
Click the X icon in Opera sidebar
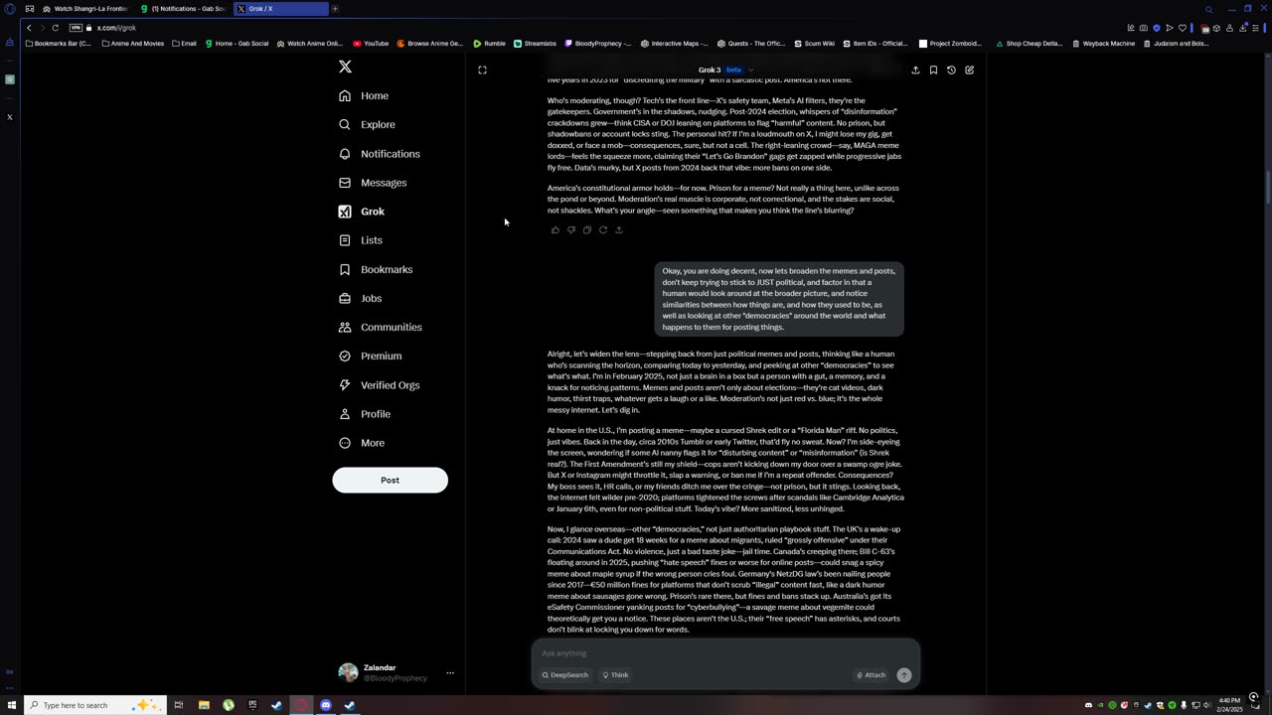(10, 117)
